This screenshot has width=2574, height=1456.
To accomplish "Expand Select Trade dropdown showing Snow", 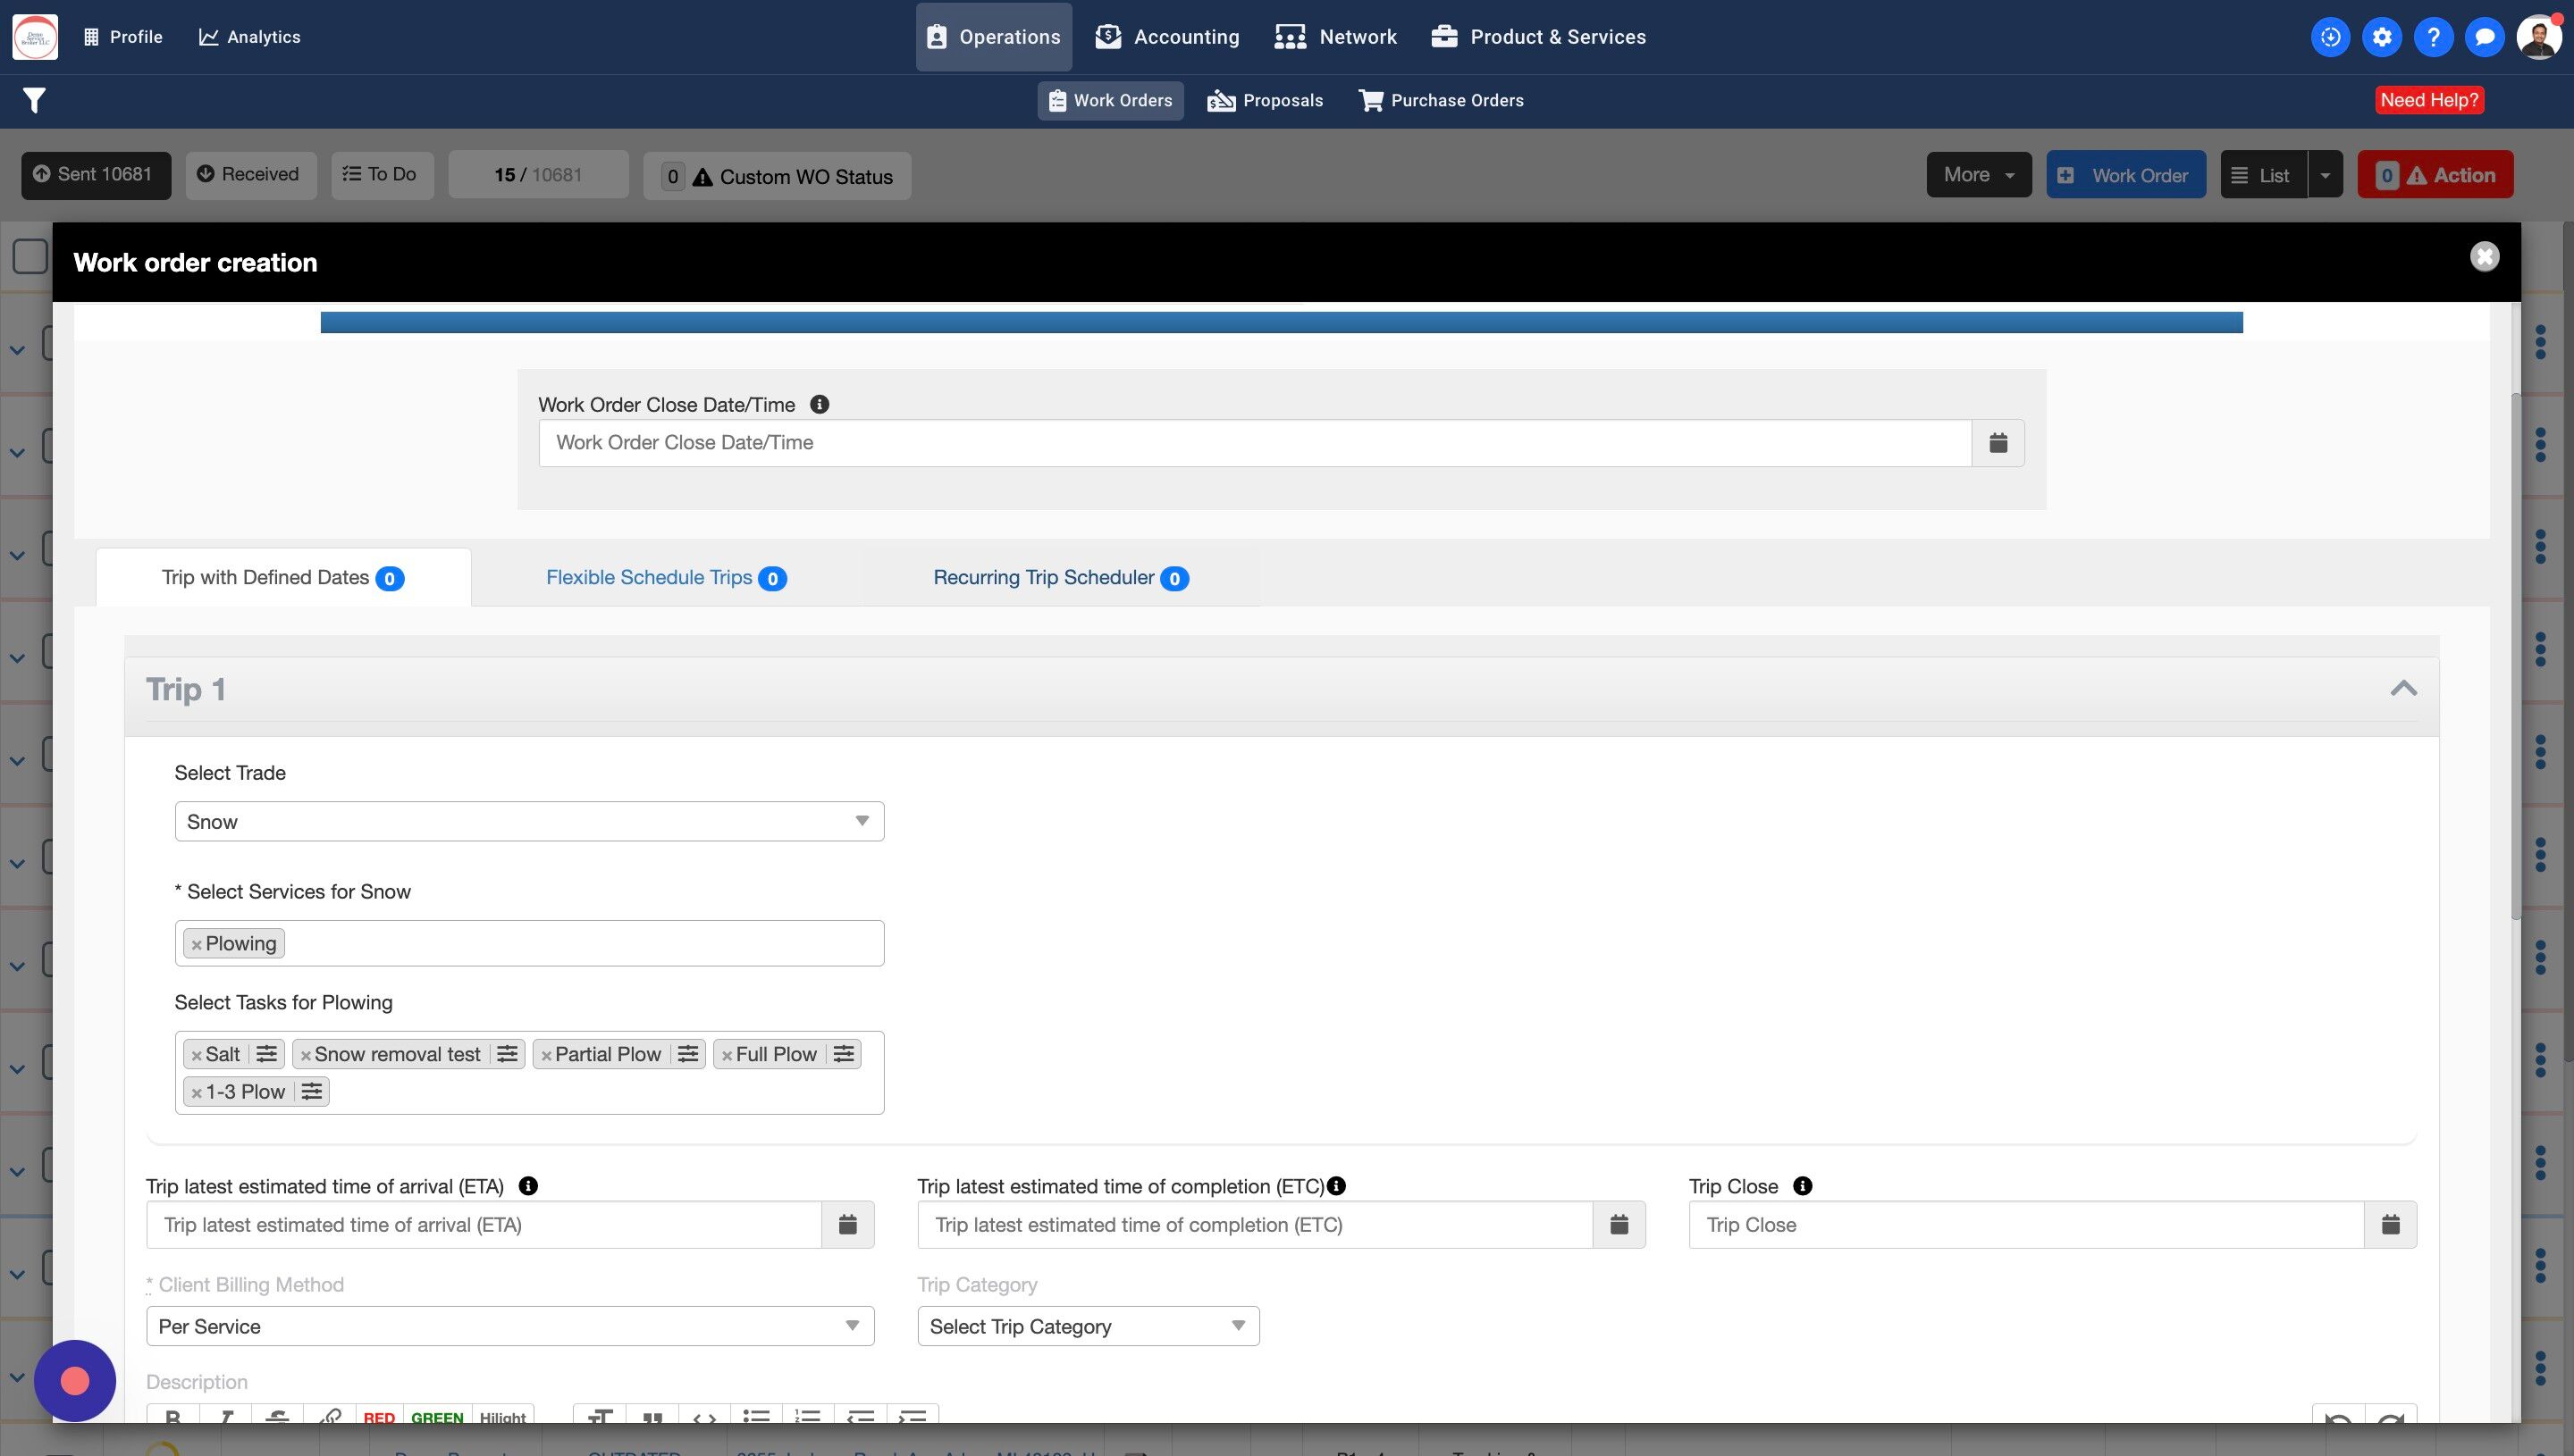I will (528, 822).
